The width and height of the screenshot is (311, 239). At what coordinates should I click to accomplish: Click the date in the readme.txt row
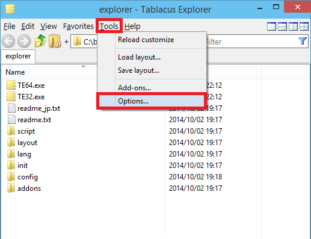point(196,120)
